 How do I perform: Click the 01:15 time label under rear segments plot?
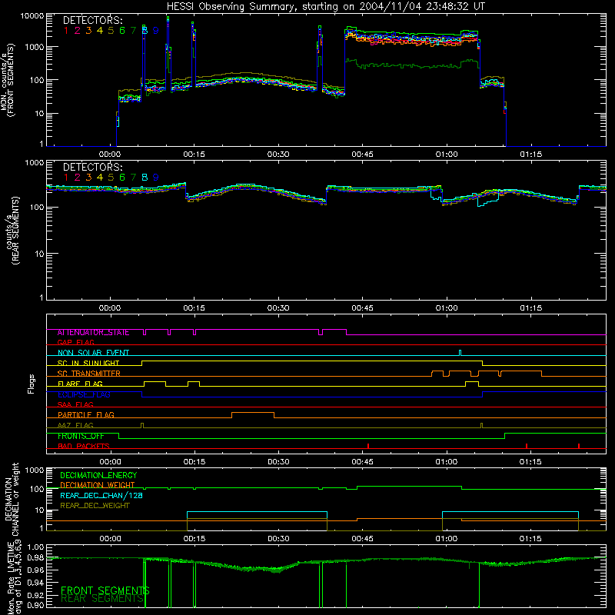pos(530,308)
